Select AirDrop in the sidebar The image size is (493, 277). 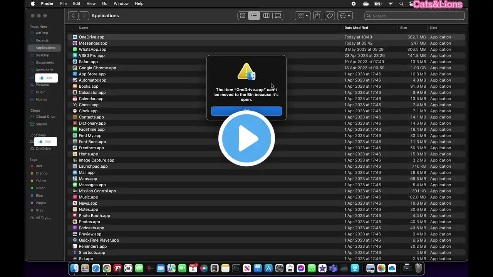pyautogui.click(x=42, y=33)
